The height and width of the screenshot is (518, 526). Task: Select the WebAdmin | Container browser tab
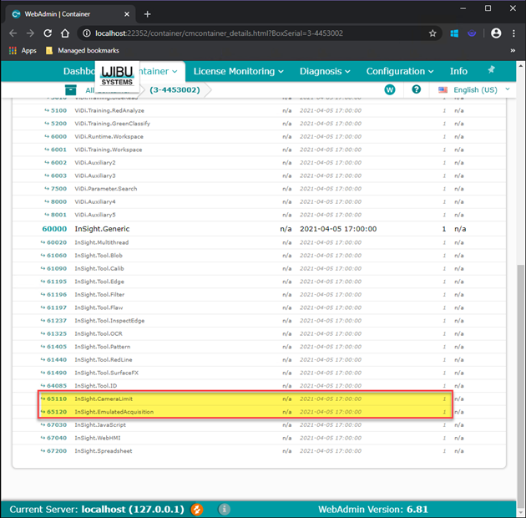coord(67,13)
